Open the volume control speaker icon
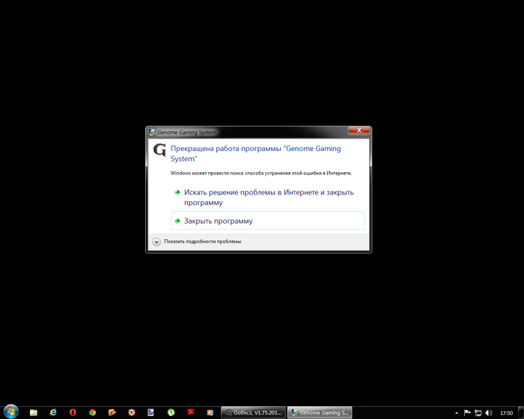 pyautogui.click(x=489, y=412)
